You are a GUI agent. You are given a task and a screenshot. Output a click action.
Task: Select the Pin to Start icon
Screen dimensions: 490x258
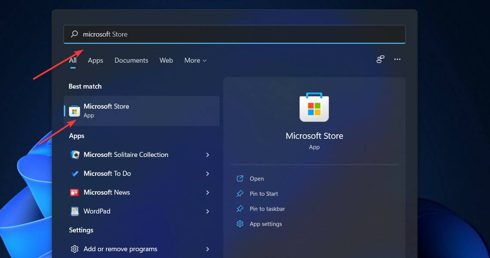point(240,193)
